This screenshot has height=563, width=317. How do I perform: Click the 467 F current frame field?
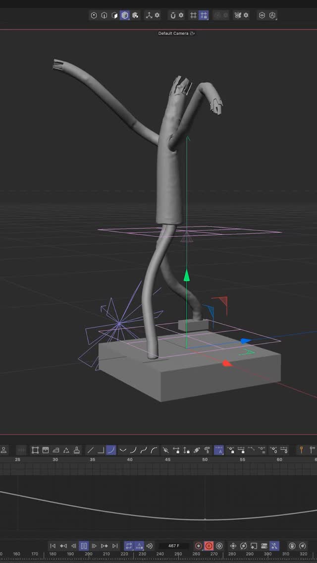pos(174,546)
